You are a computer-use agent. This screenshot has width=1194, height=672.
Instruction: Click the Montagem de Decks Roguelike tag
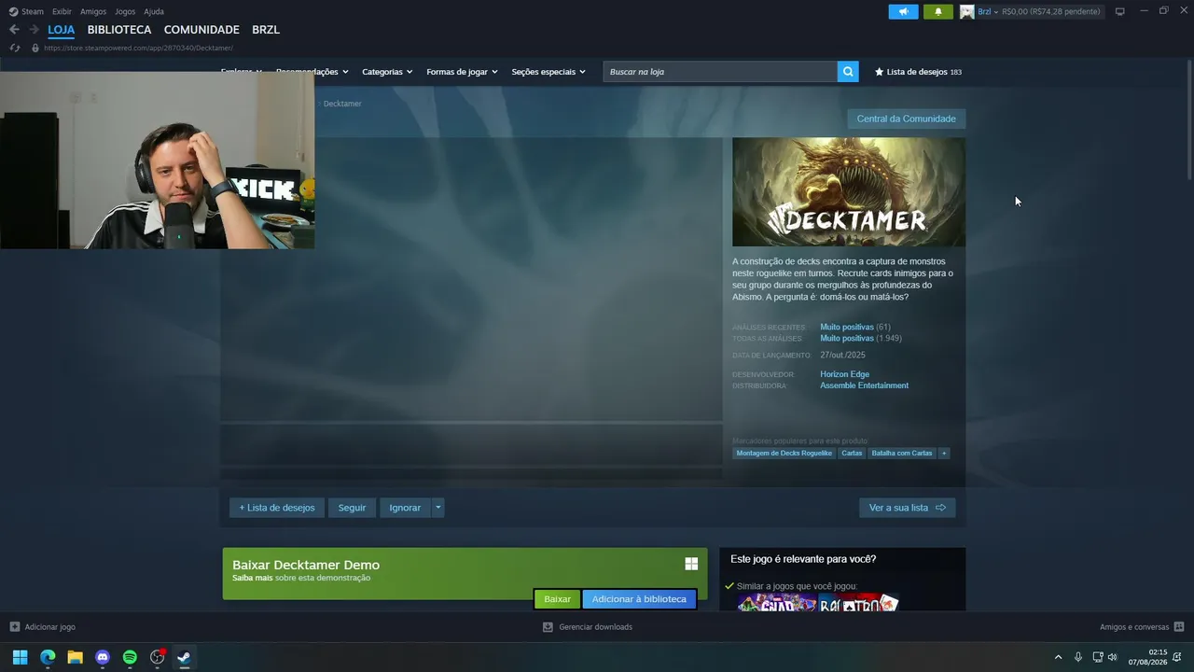[x=784, y=454]
